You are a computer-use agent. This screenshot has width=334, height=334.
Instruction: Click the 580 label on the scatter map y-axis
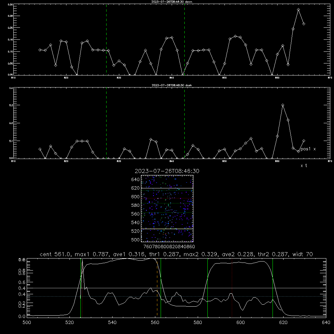pyautogui.click(x=135, y=205)
